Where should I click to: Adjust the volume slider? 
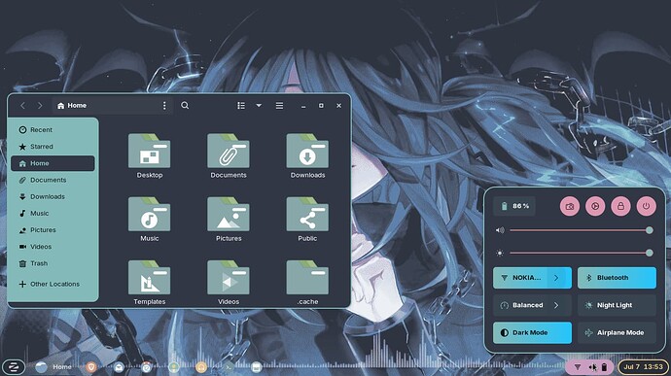click(x=581, y=230)
